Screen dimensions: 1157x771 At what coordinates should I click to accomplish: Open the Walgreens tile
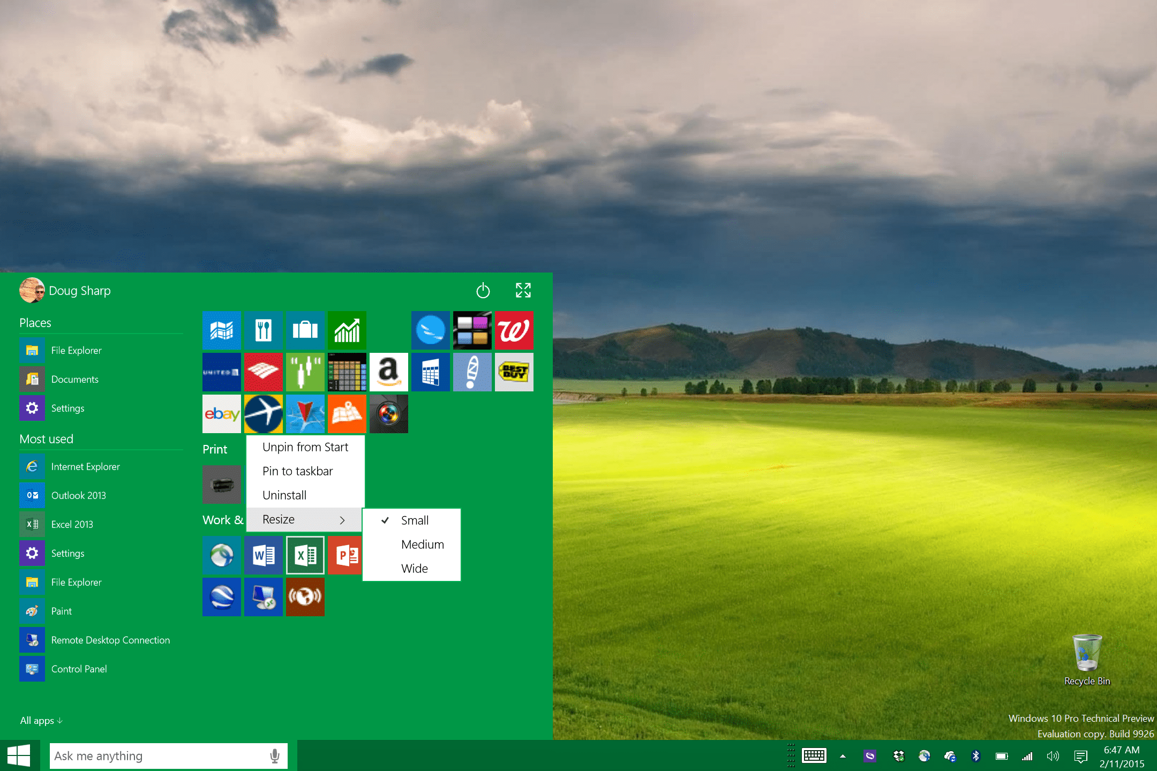point(514,330)
